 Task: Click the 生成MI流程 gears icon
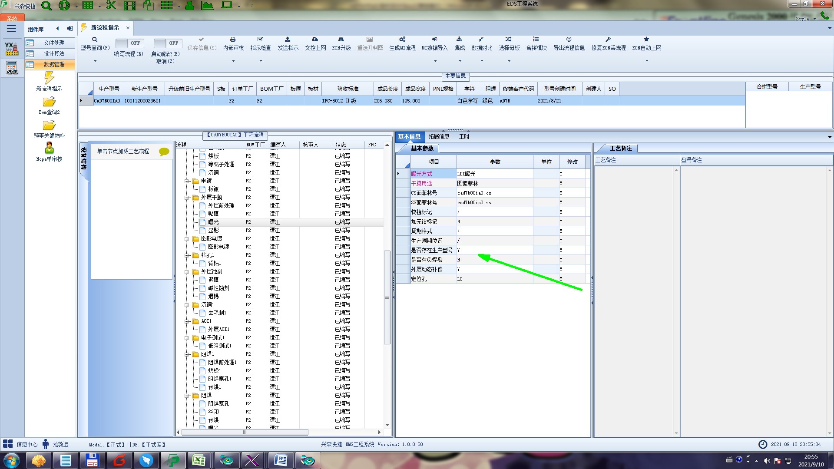[402, 40]
